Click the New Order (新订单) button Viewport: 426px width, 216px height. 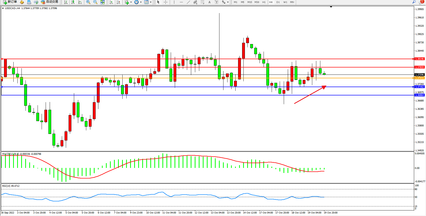coord(10,2)
